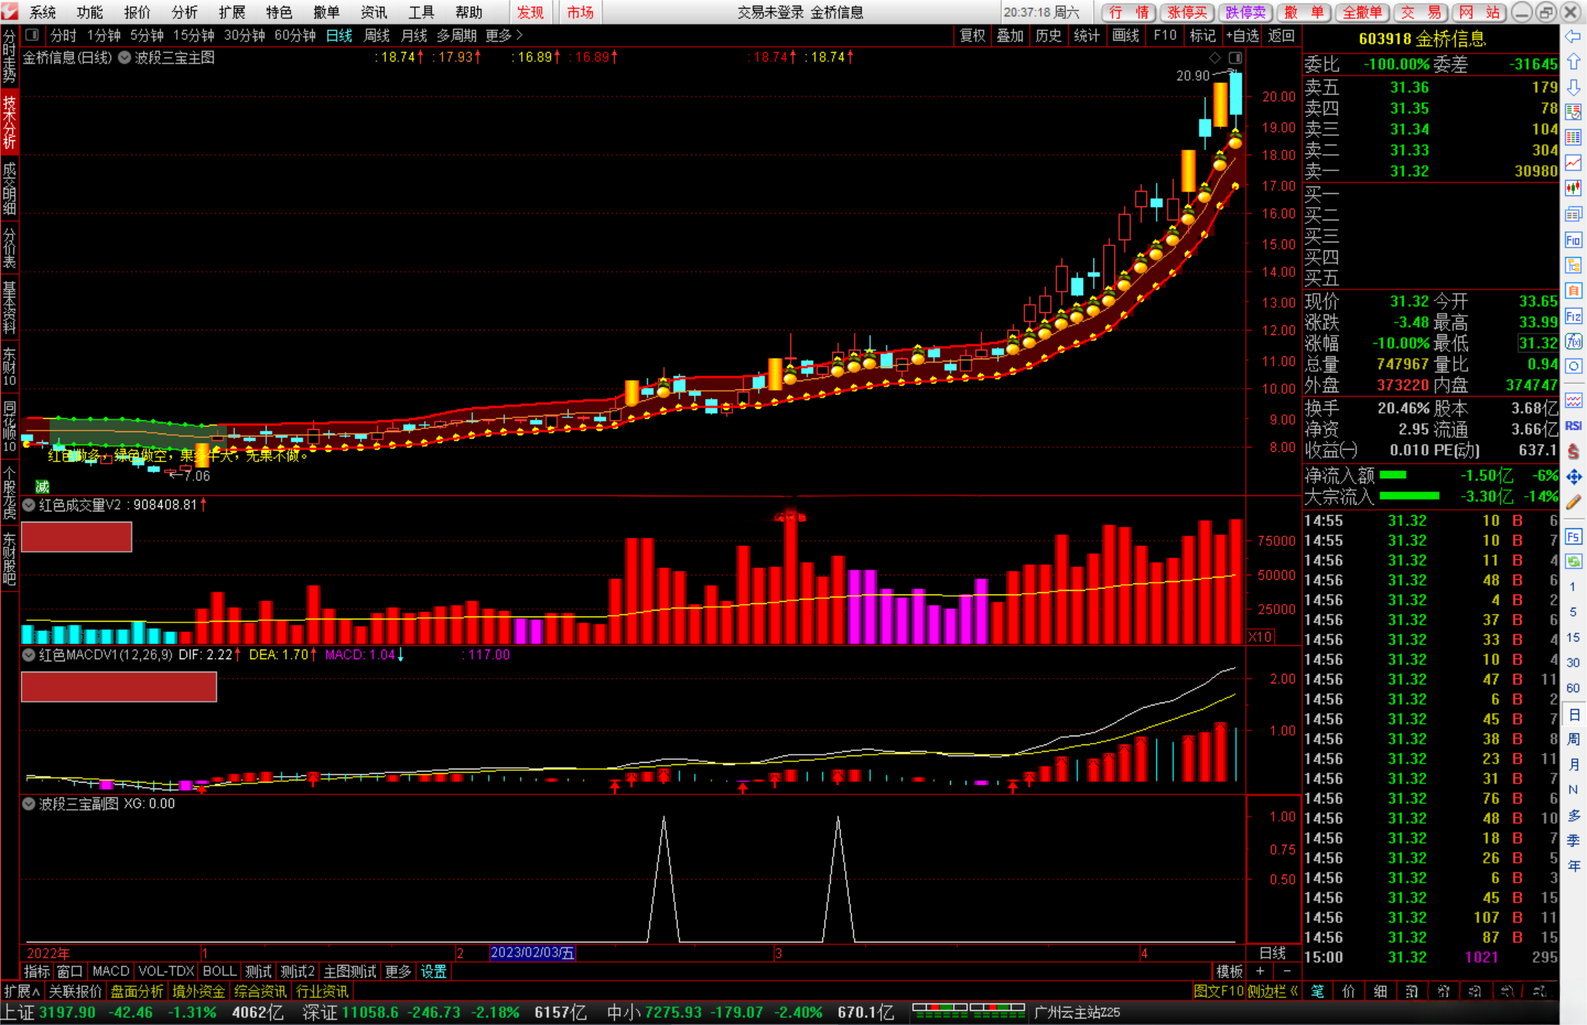Image resolution: width=1587 pixels, height=1025 pixels.
Task: Toggle the restore square icon above chart
Action: [1235, 57]
